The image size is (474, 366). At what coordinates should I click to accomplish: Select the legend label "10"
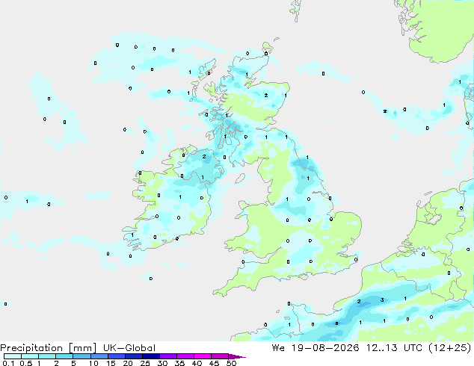click(93, 363)
